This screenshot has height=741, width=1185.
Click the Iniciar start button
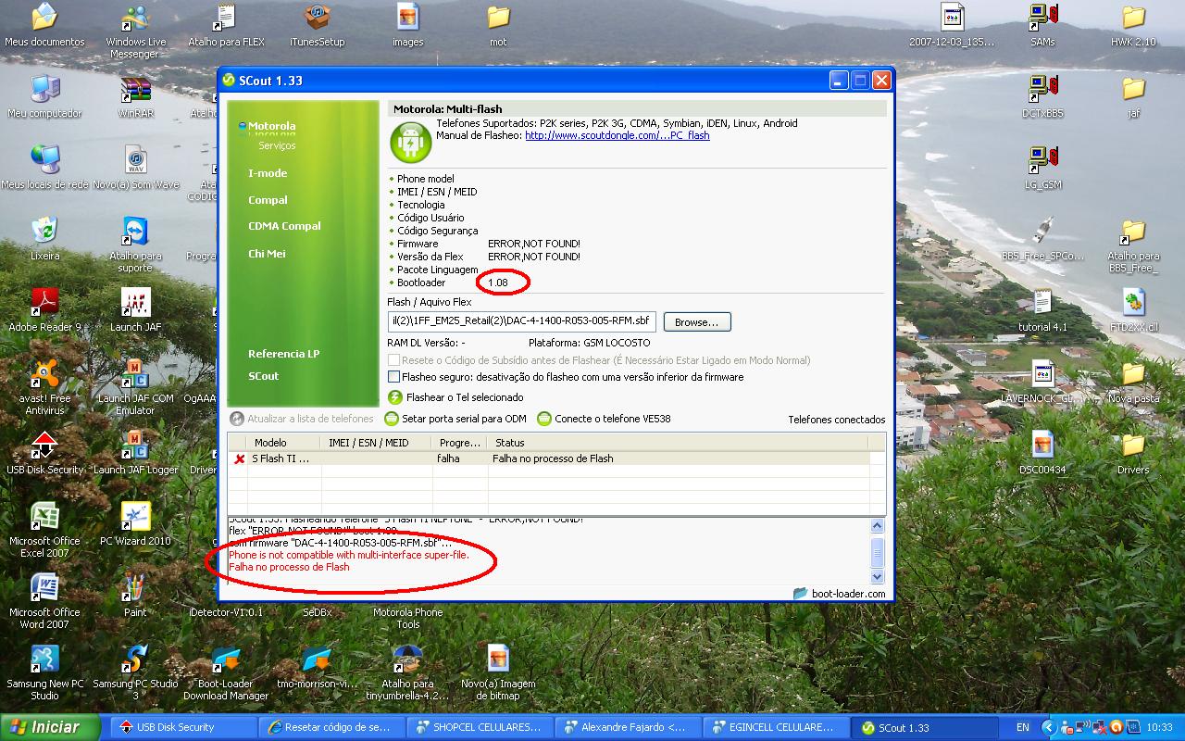pos(52,727)
